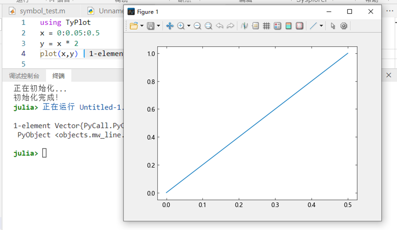Image resolution: width=397 pixels, height=230 pixels.
Task: Select the zoom in magnifier tool
Action: [181, 26]
